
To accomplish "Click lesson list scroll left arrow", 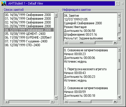I will pyautogui.click(x=7, y=102).
